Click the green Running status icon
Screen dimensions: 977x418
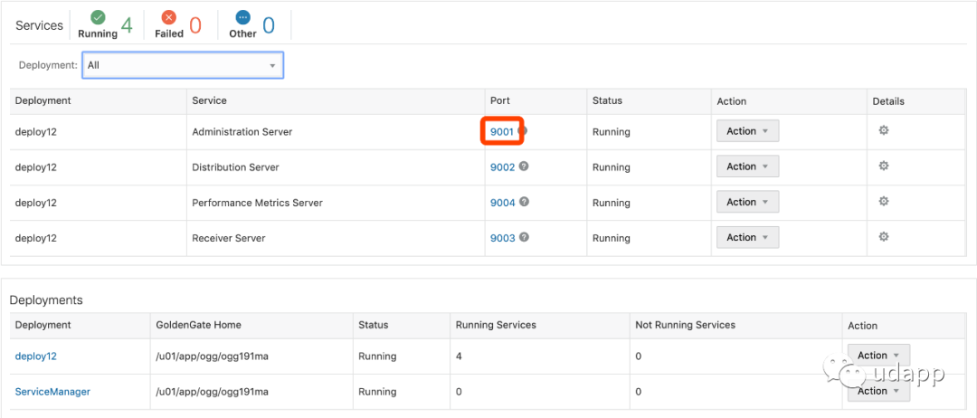(98, 18)
